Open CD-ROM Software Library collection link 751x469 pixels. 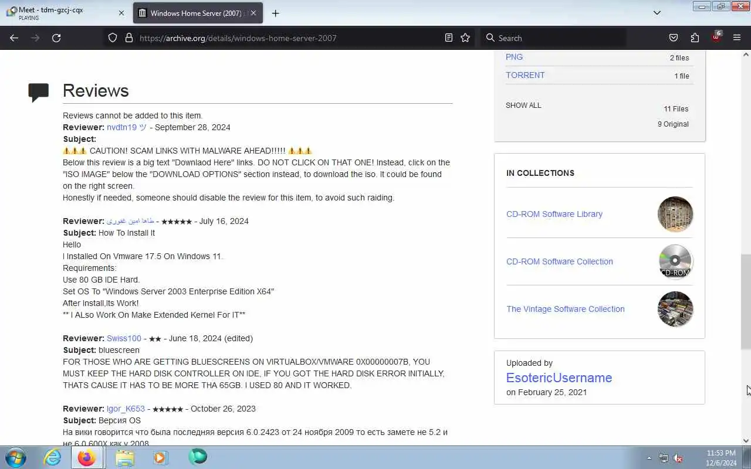coord(554,214)
